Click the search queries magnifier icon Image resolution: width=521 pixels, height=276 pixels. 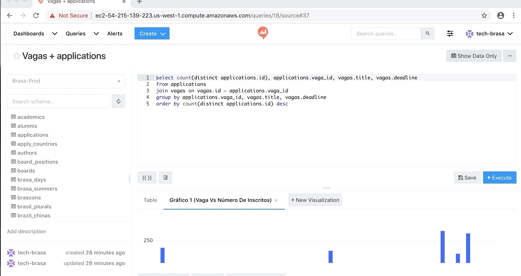427,33
